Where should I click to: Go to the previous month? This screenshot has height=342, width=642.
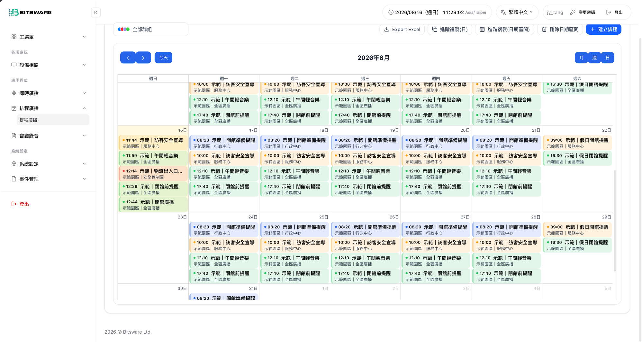coord(128,58)
